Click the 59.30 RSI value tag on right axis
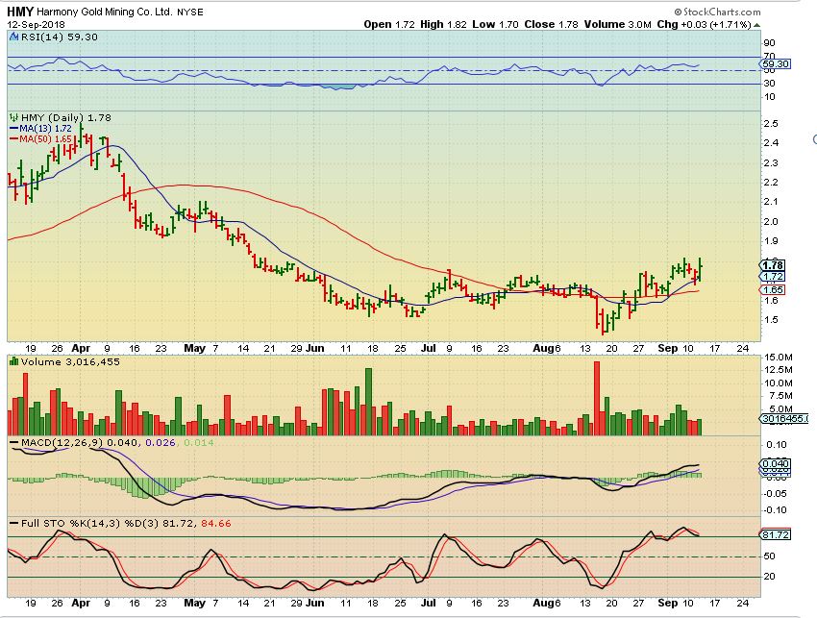This screenshot has width=817, height=618. tap(776, 64)
